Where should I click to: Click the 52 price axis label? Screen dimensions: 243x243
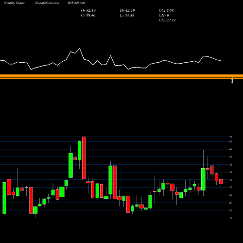[x=231, y=165]
